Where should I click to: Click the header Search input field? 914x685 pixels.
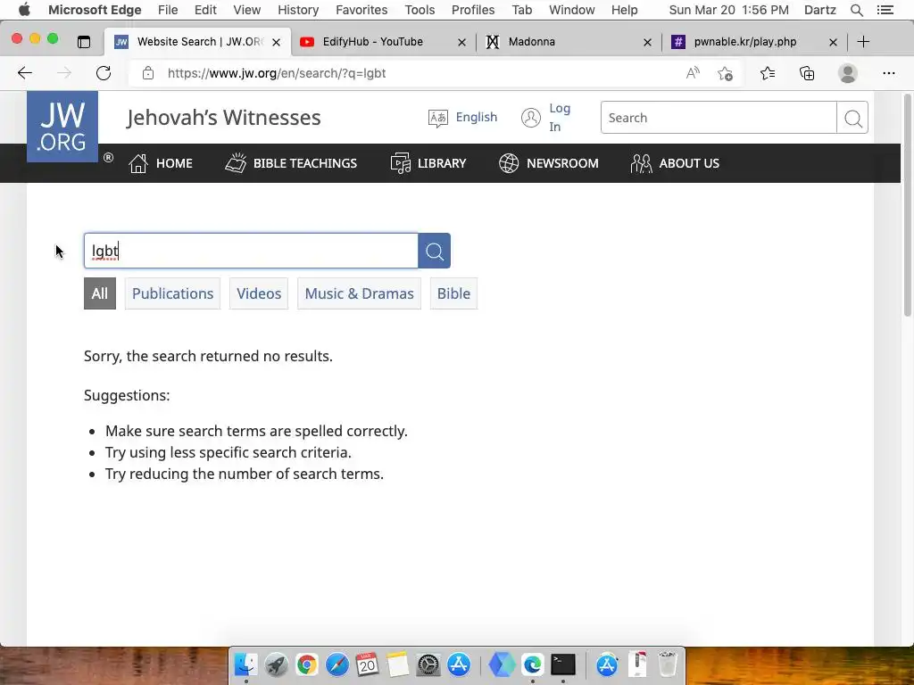coord(719,118)
